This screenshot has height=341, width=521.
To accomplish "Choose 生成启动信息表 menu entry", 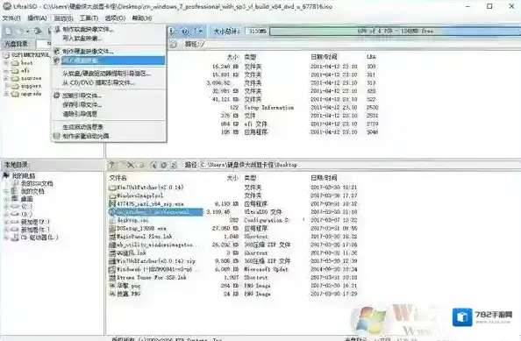I will tap(109, 127).
